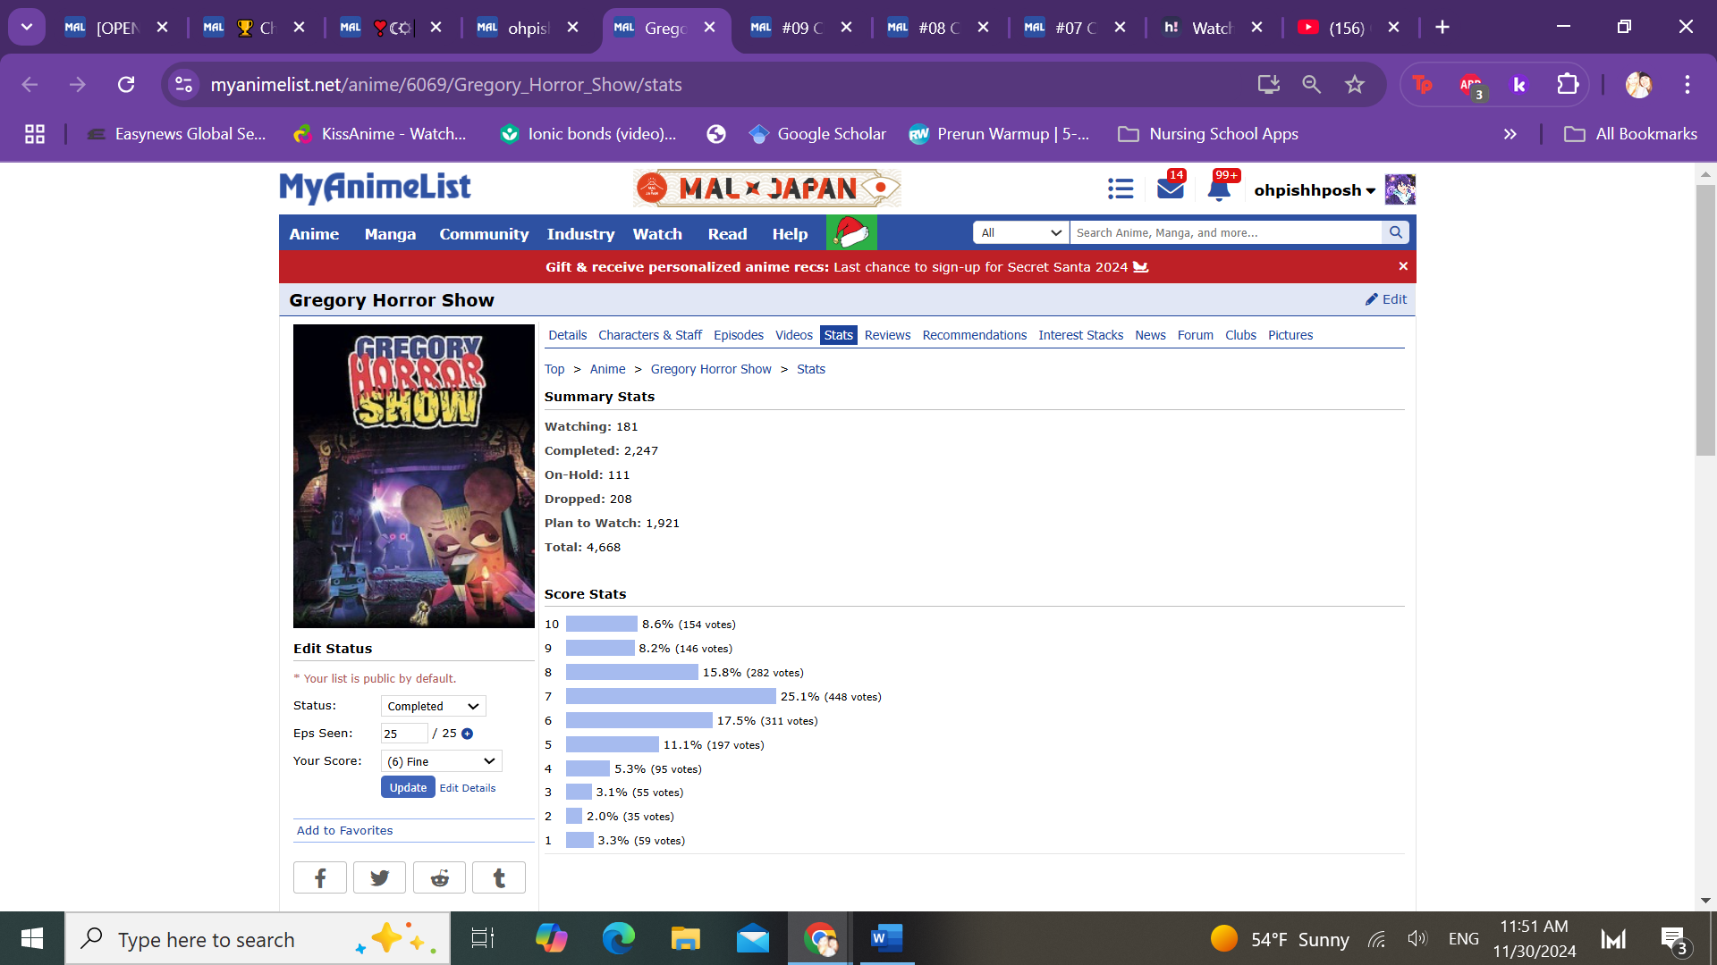Click the Gregory Horror Show poster

coord(413,475)
